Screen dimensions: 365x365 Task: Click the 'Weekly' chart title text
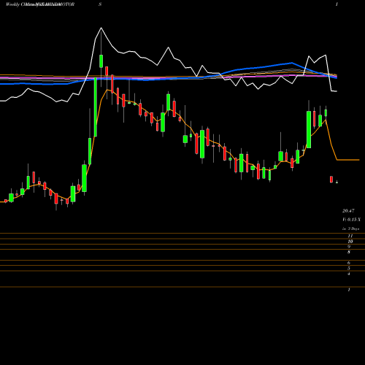[x=12, y=4]
